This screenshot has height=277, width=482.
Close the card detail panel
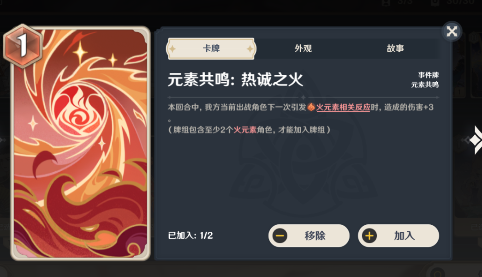(452, 31)
